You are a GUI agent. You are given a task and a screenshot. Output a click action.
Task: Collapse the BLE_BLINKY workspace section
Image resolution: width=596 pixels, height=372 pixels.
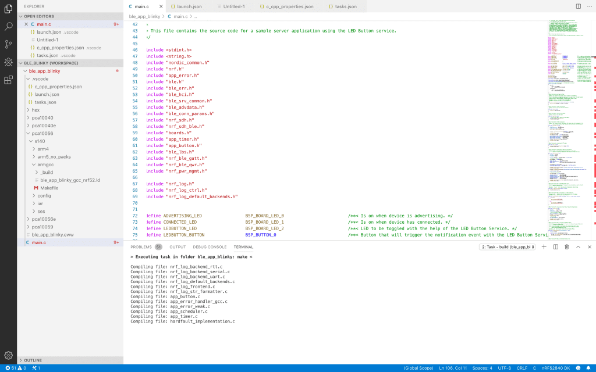click(51, 63)
